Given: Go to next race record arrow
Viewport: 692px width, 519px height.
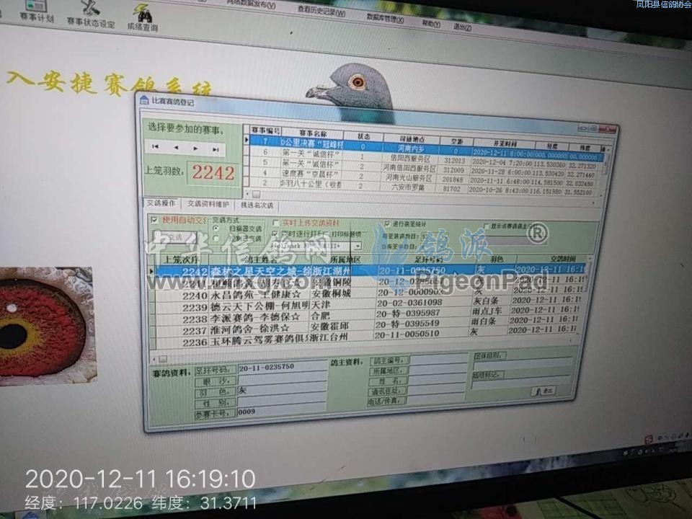Looking at the screenshot, I should pyautogui.click(x=195, y=148).
